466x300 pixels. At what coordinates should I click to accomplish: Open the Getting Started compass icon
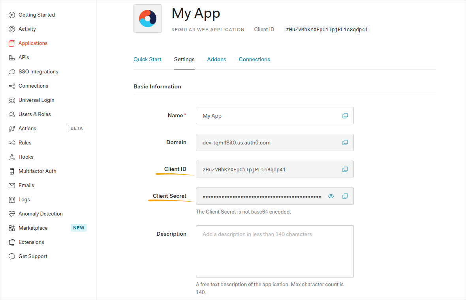coord(12,15)
